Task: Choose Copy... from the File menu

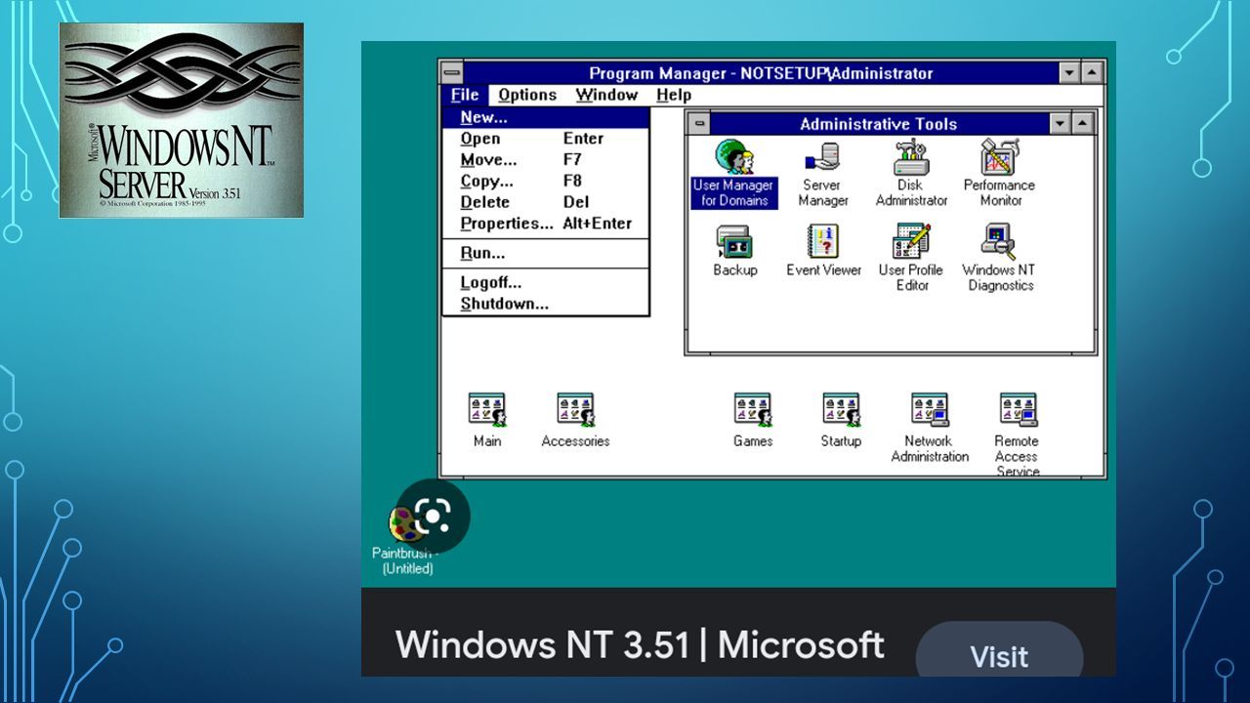Action: pyautogui.click(x=547, y=181)
